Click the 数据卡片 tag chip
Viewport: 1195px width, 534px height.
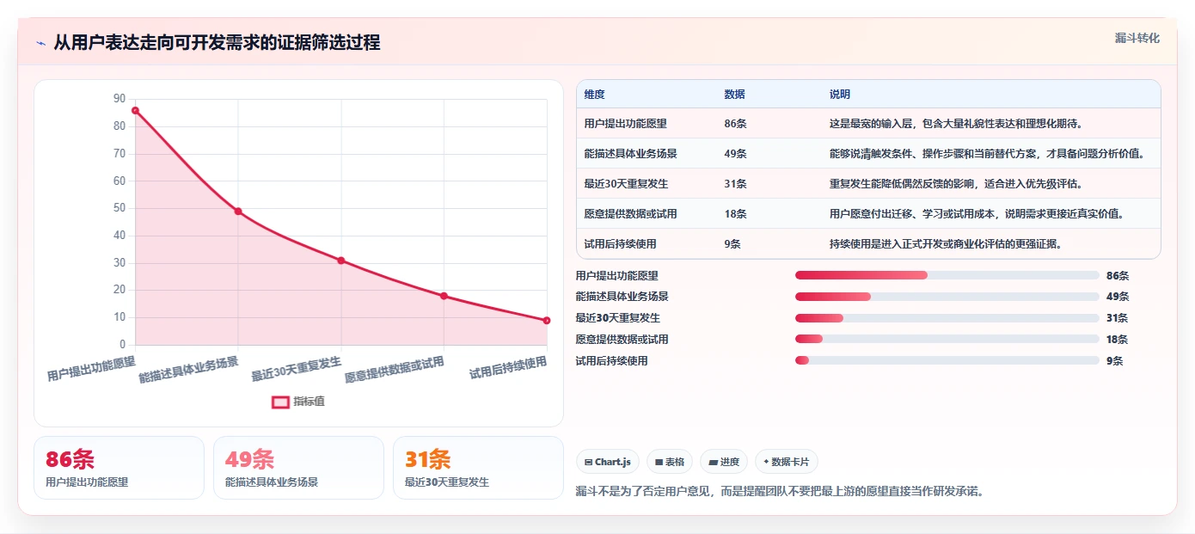[x=787, y=462]
